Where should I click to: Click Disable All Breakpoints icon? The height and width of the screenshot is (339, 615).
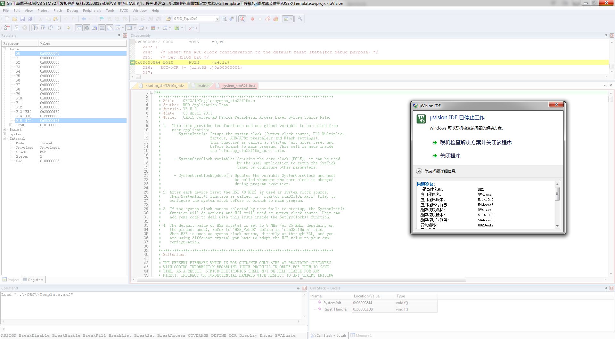(268, 19)
